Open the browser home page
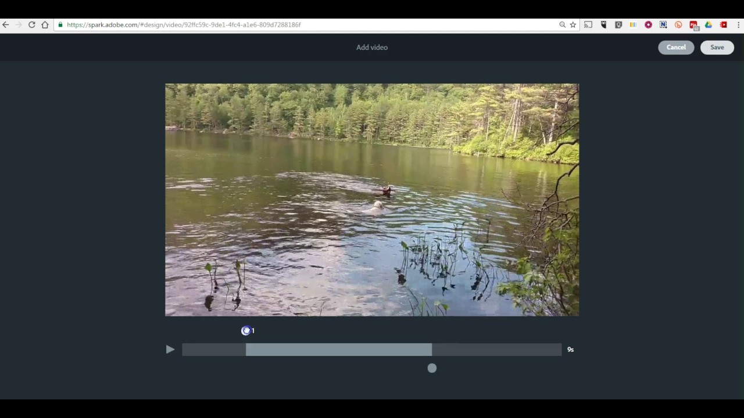This screenshot has width=744, height=418. point(45,25)
